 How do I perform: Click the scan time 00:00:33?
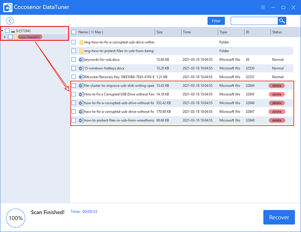click(x=90, y=212)
